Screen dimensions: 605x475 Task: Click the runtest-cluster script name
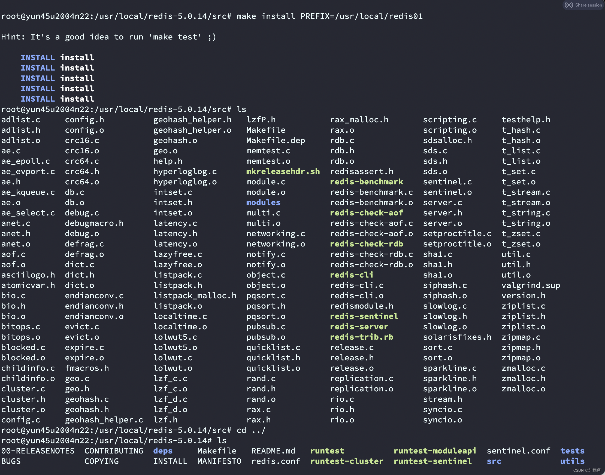pyautogui.click(x=346, y=461)
